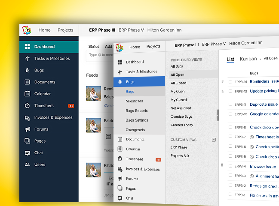Image resolution: width=279 pixels, height=206 pixels.
Task: Click the first user avatar in Feeds
Action: (93, 93)
